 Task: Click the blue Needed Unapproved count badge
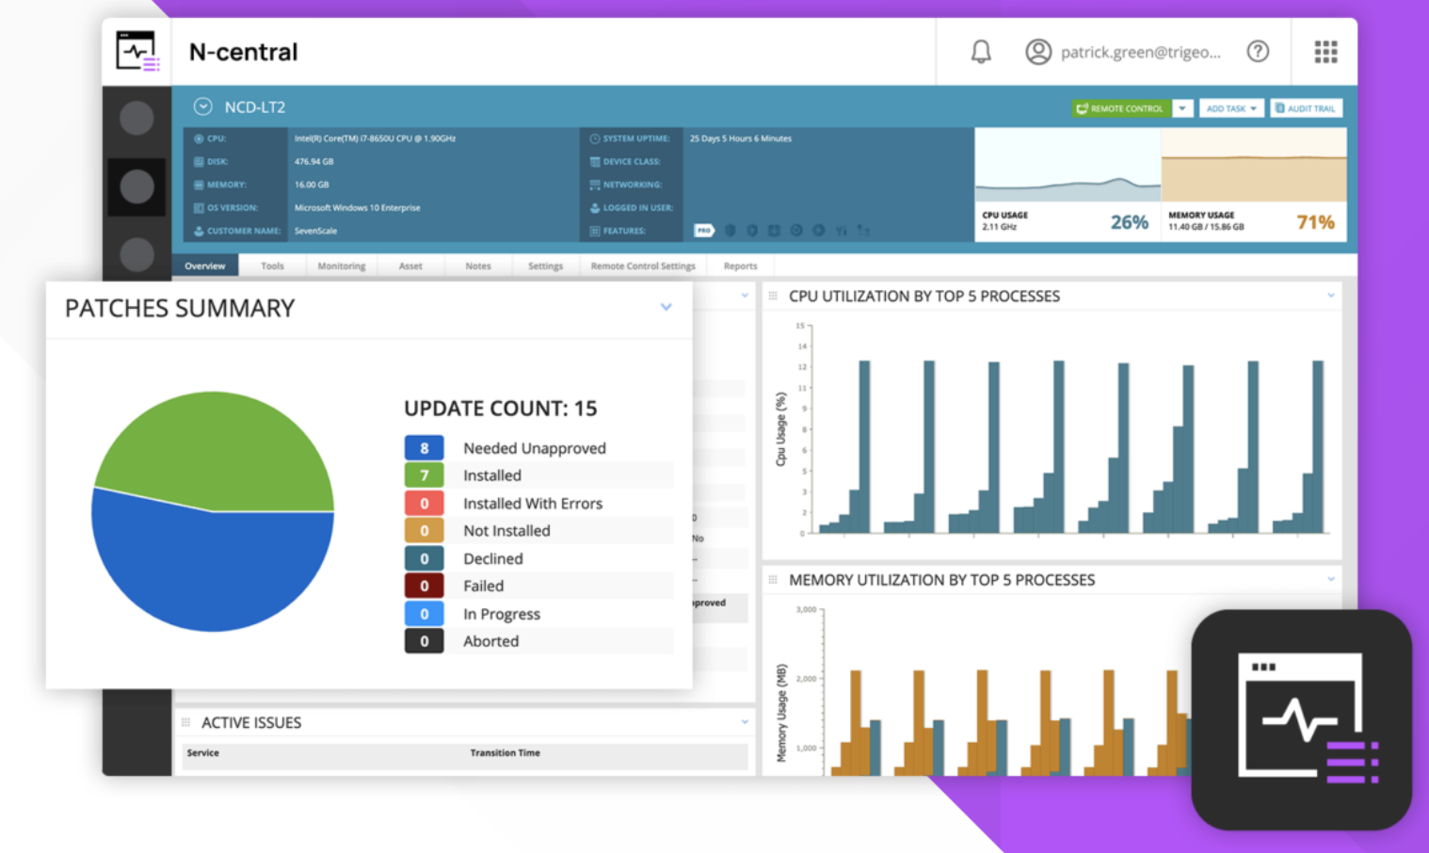[425, 448]
